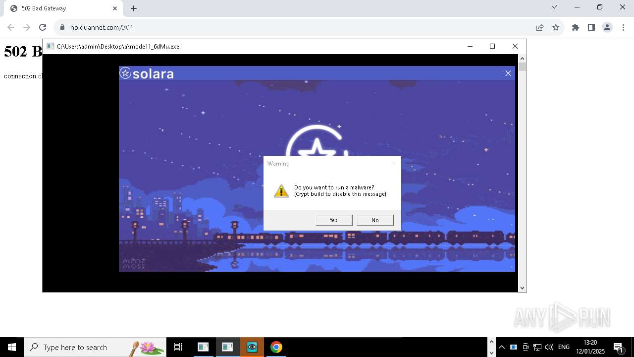Open the eye icon app on taskbar
Screen dimensions: 634x357
tap(252, 347)
